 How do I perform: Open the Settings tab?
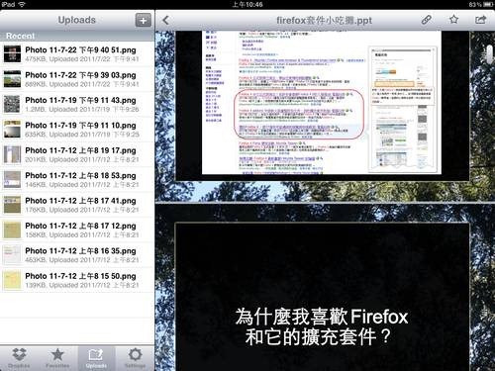[x=135, y=358]
